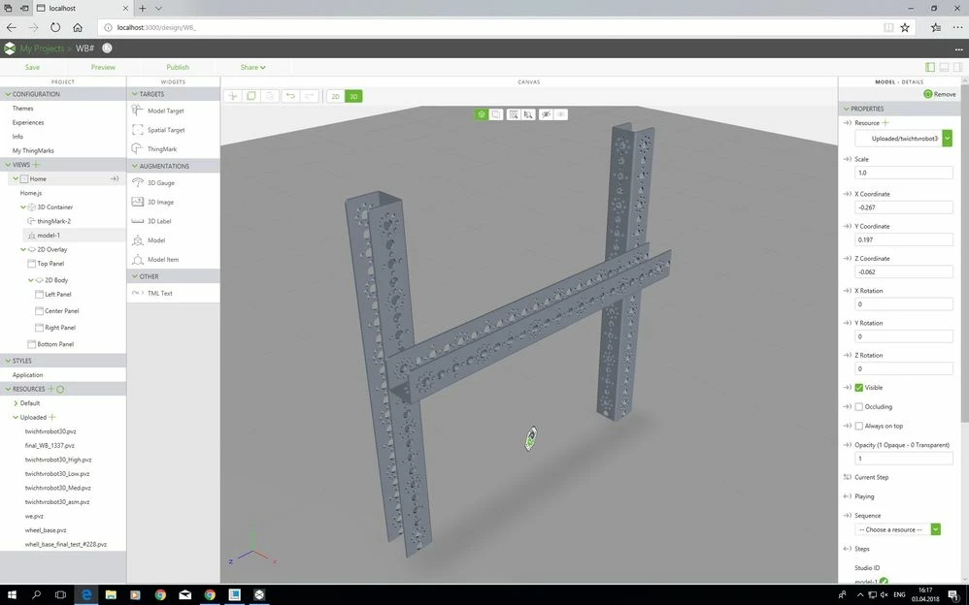Screen dimensions: 969x605
Task: Click the hide components eye icon
Action: pos(546,114)
